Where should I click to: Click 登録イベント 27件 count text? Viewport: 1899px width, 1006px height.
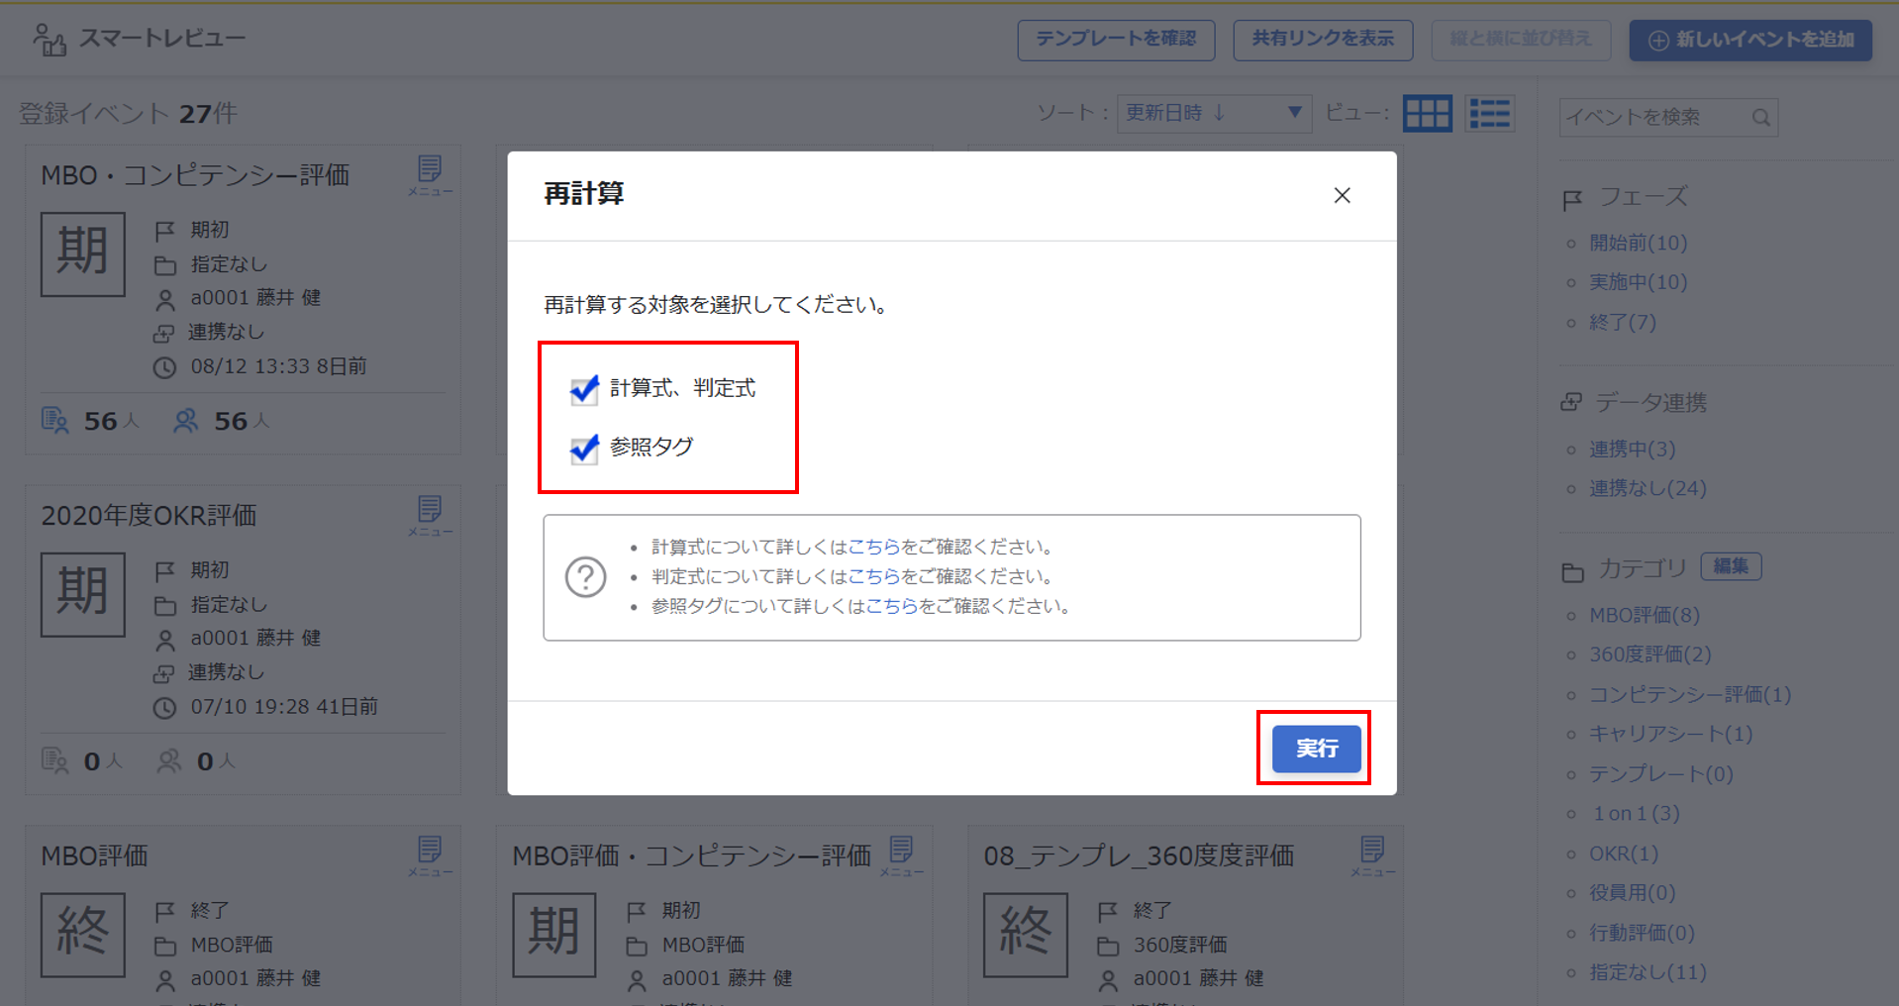point(129,114)
